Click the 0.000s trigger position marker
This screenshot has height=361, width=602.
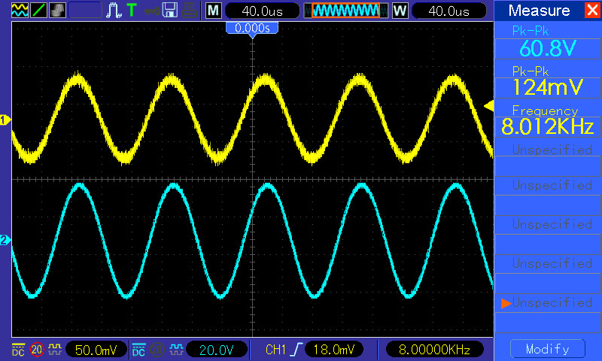tap(252, 28)
